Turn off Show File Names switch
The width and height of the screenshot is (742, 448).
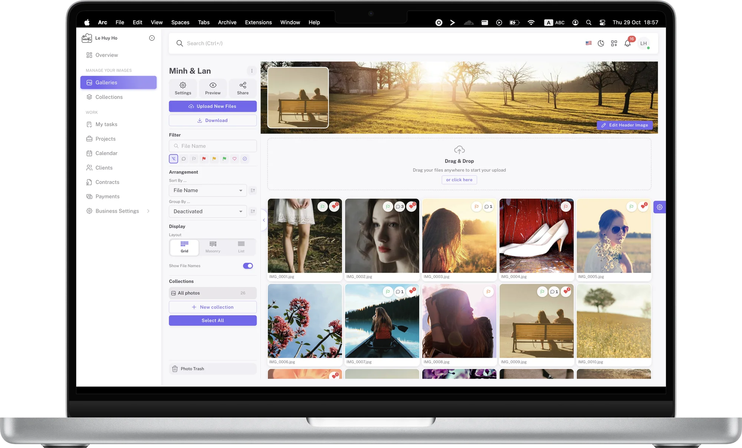[x=248, y=266]
